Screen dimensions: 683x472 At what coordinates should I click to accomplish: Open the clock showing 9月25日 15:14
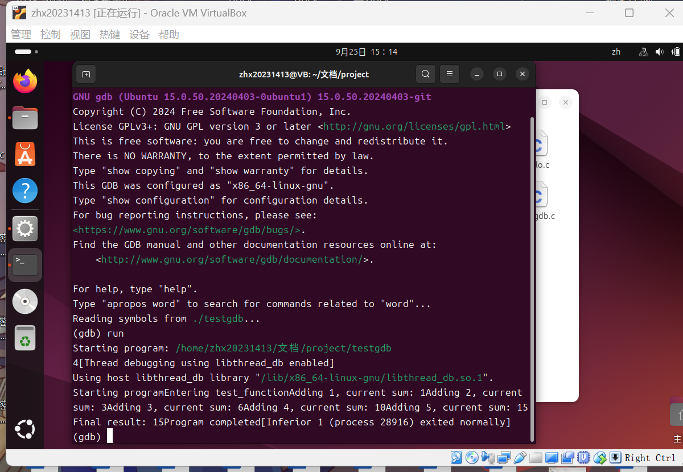tap(367, 52)
